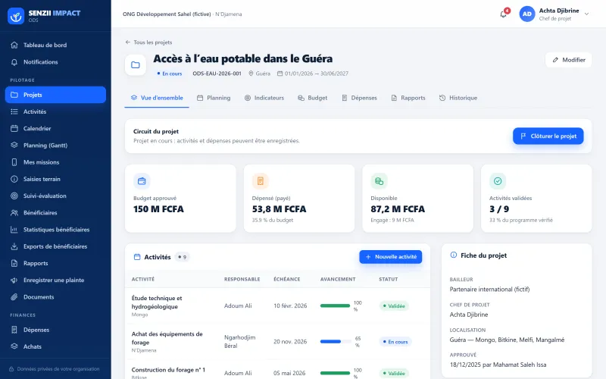Click progress bar of Étude technique row
The width and height of the screenshot is (606, 379).
click(335, 306)
